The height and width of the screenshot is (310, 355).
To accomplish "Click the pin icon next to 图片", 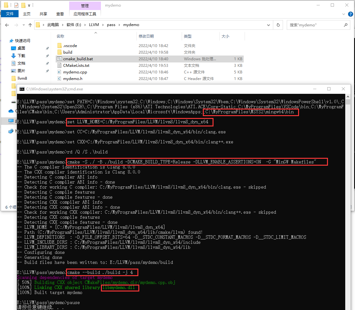I will 47,71.
